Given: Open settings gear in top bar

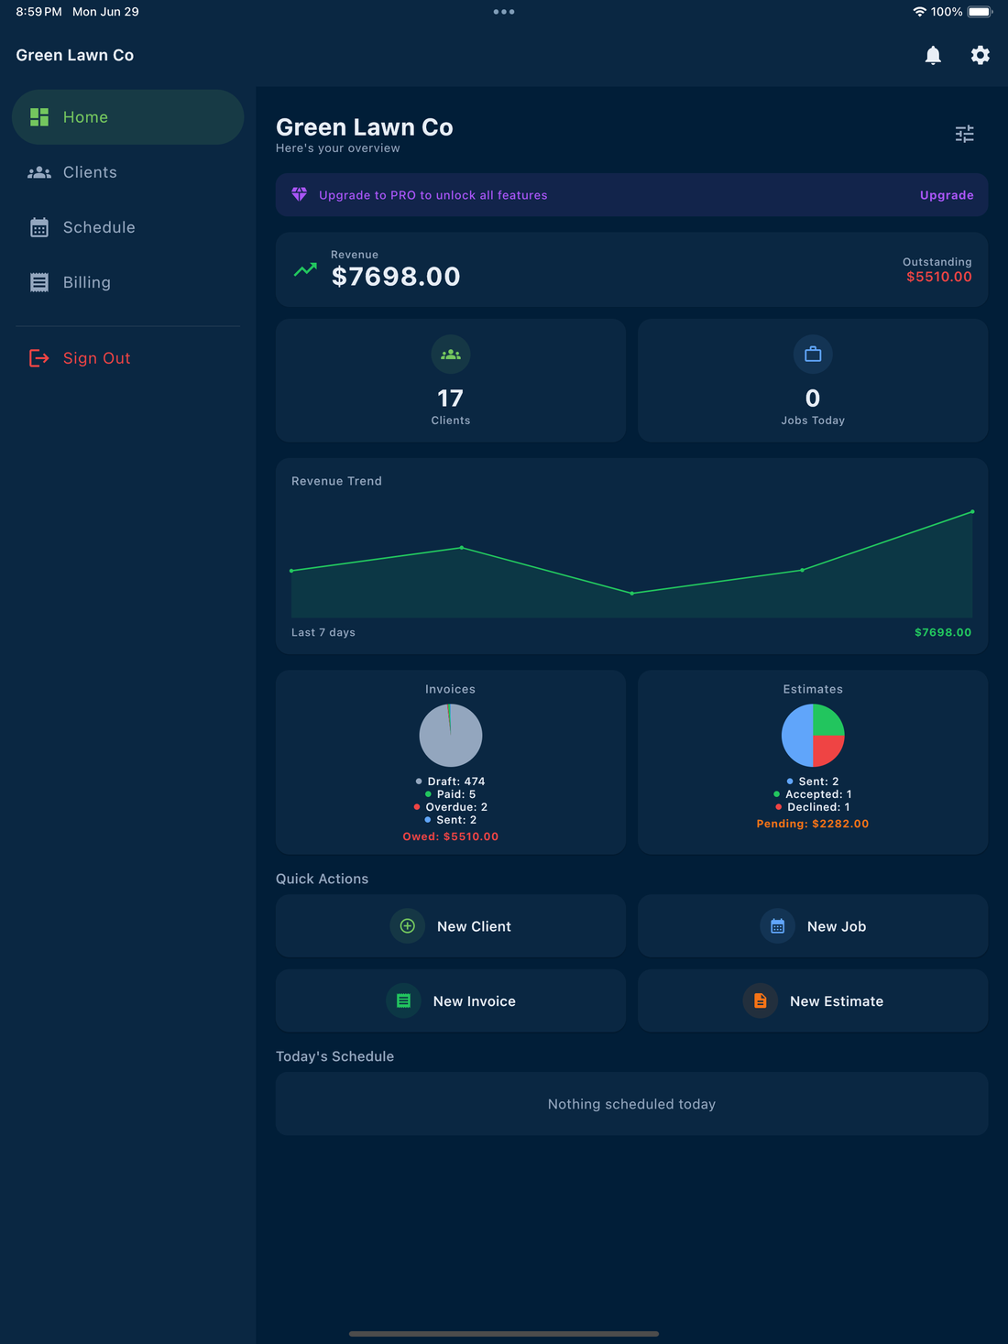Looking at the screenshot, I should pos(980,55).
